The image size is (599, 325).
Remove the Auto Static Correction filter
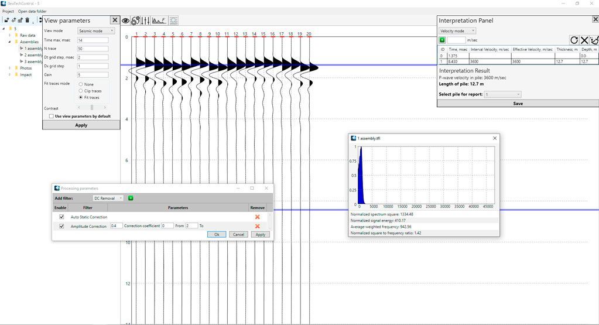tap(257, 217)
